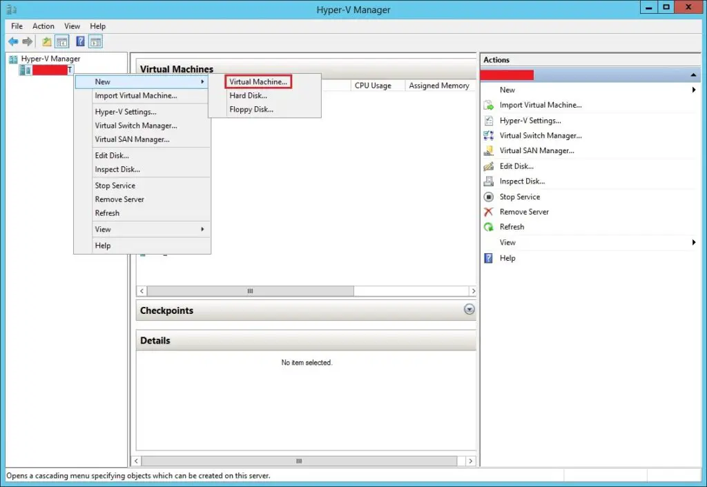The image size is (707, 487).
Task: Click Edit Disk... link in Actions pane
Action: pyautogui.click(x=516, y=166)
